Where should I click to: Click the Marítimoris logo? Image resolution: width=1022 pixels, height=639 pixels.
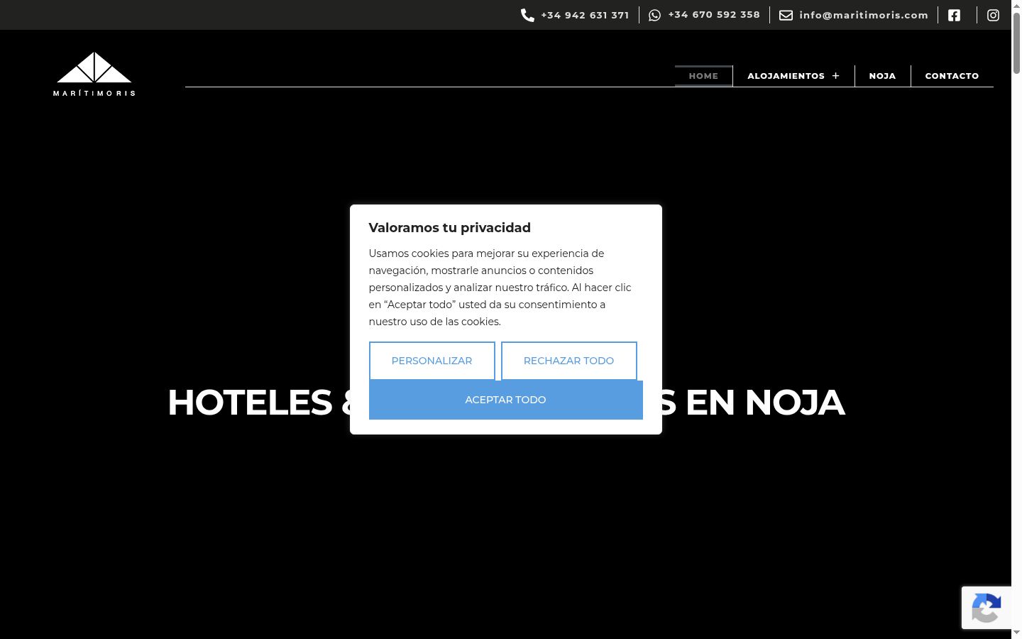click(x=94, y=74)
